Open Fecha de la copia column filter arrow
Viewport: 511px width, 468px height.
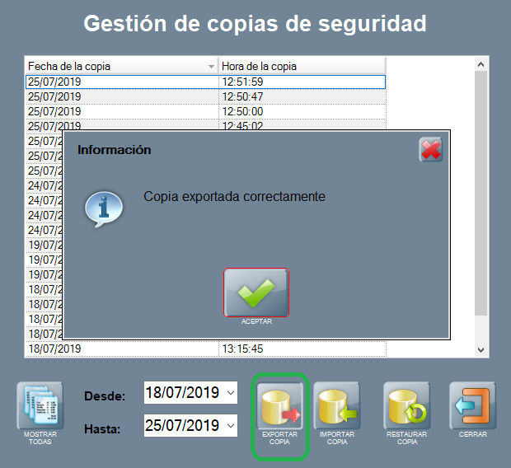(x=211, y=66)
